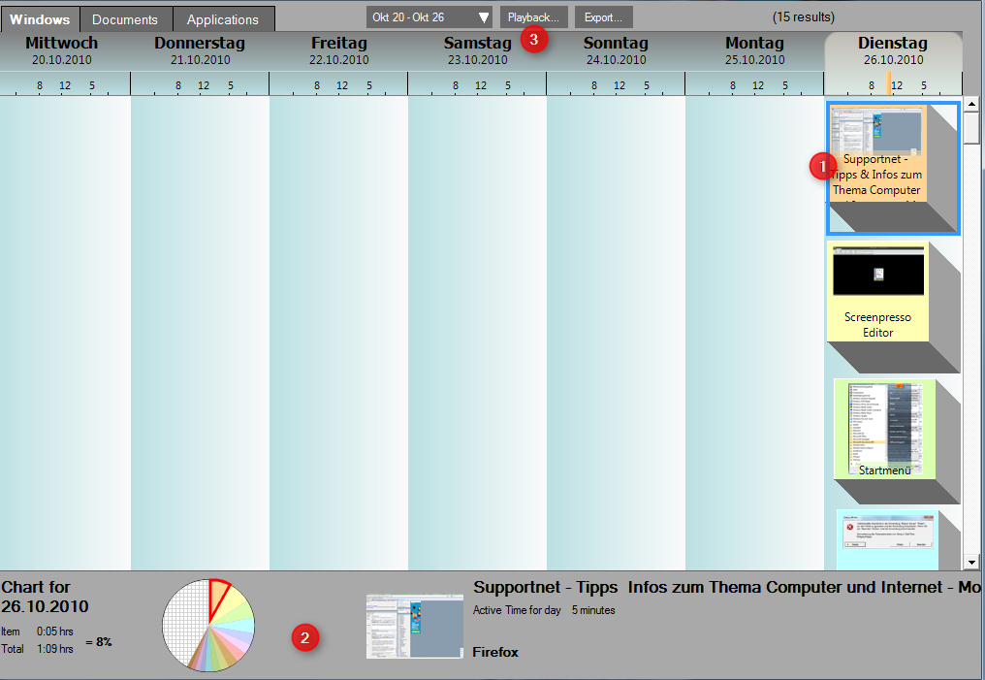The height and width of the screenshot is (680, 985).
Task: Click the Supportnet preview image in bottom panel
Action: click(x=415, y=626)
